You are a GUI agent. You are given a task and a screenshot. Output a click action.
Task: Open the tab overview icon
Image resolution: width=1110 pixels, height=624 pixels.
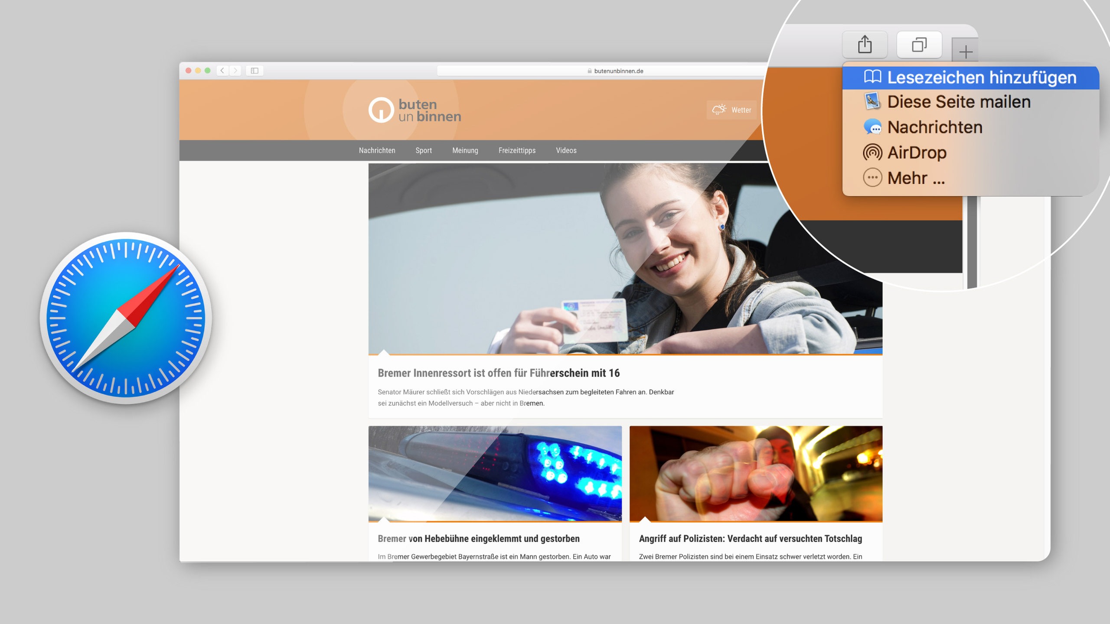tap(919, 44)
